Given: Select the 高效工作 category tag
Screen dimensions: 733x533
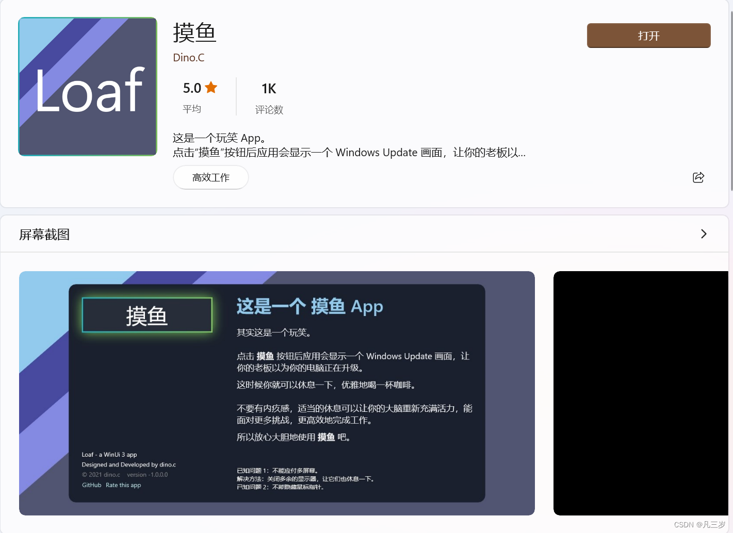Looking at the screenshot, I should click(x=211, y=177).
